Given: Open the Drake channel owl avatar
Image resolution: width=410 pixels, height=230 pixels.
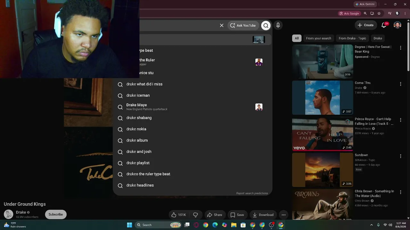Looking at the screenshot, I should (9, 214).
